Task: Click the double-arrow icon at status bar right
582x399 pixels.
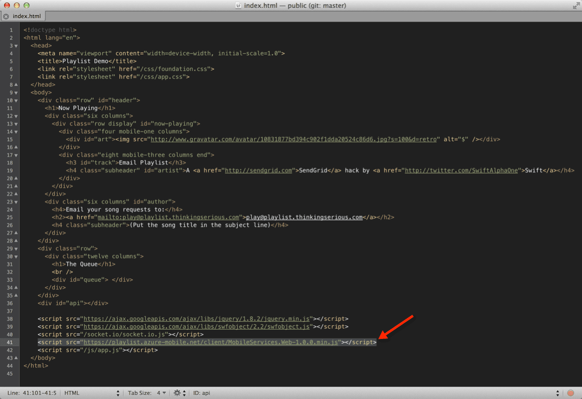Action: (x=557, y=392)
